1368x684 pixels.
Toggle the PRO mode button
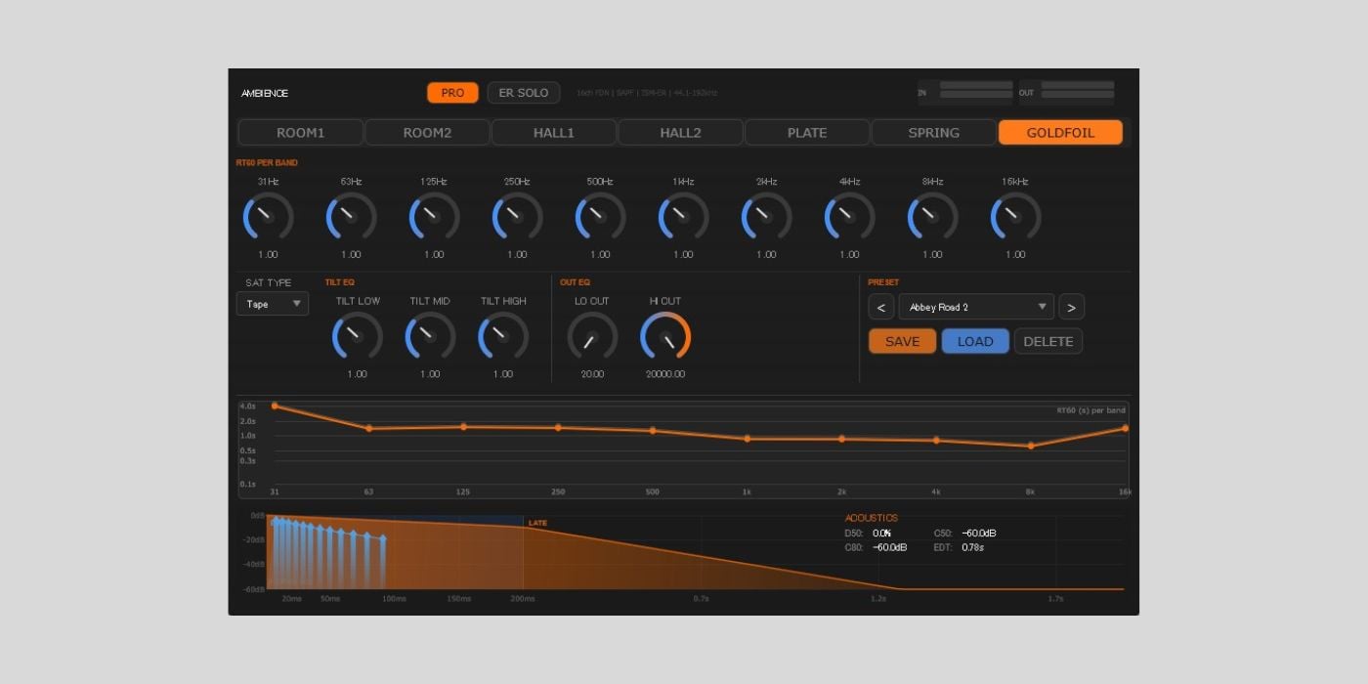point(452,93)
